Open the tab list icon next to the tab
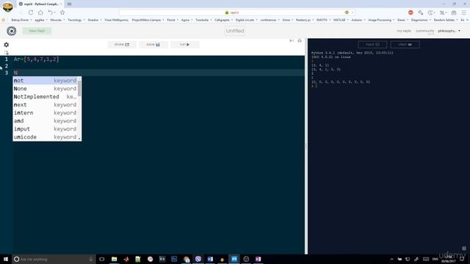470x264 pixels. coord(69,4)
